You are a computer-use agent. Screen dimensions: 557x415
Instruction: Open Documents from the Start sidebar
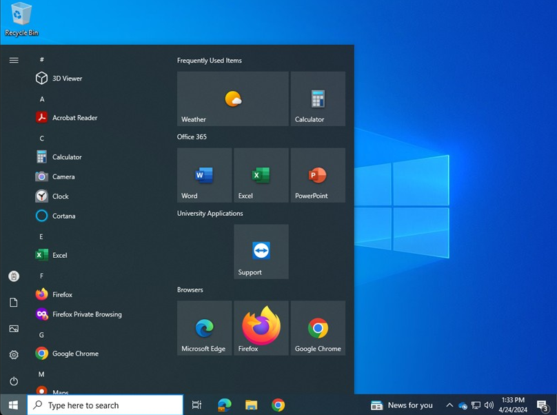14,303
